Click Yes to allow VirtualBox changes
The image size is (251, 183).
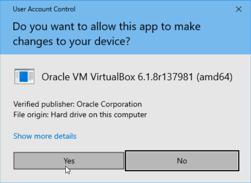coord(69,161)
